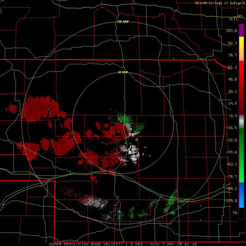This screenshot has width=246, height=246.
Task: Click the -47.6 scale value
Action: [232, 152]
